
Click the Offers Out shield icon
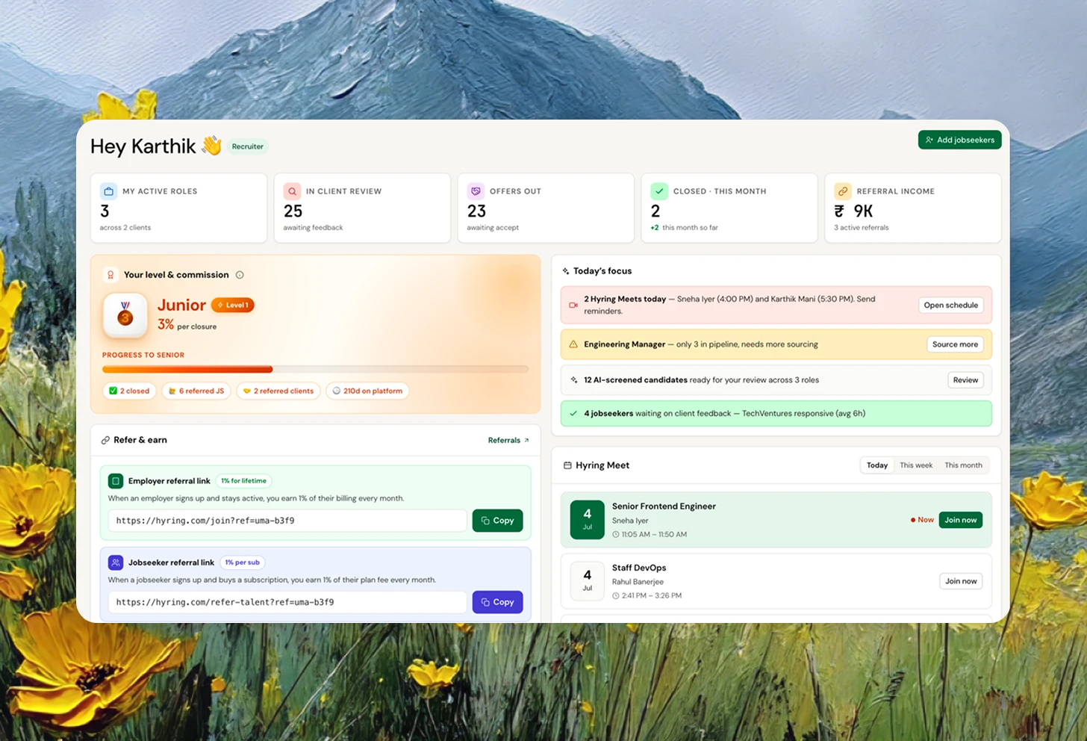(x=476, y=191)
